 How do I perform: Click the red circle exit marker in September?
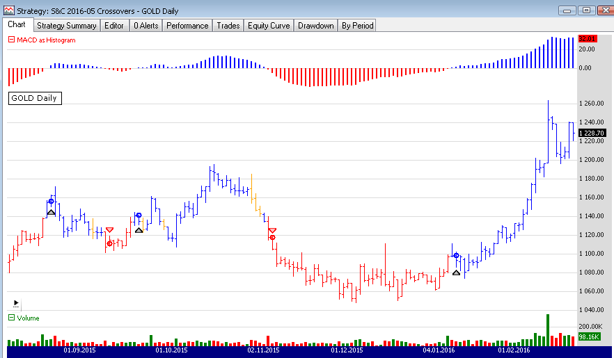click(x=109, y=243)
